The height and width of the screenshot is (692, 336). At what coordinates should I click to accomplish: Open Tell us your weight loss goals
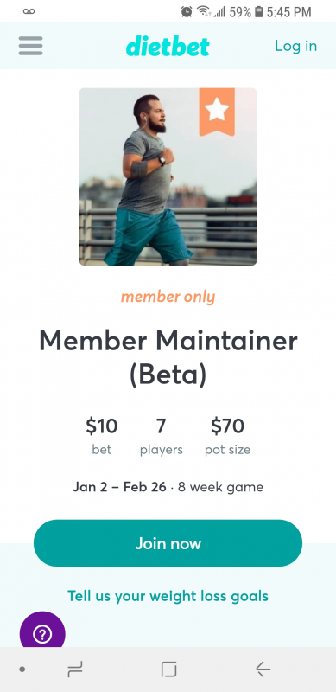pos(168,596)
